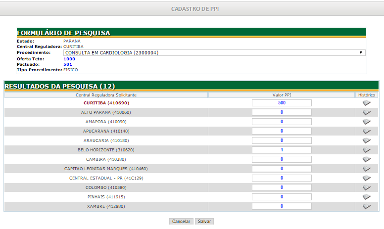The height and width of the screenshot is (229, 384).
Task: Select Valor PPI input for ARAUCARIA
Action: 282,140
